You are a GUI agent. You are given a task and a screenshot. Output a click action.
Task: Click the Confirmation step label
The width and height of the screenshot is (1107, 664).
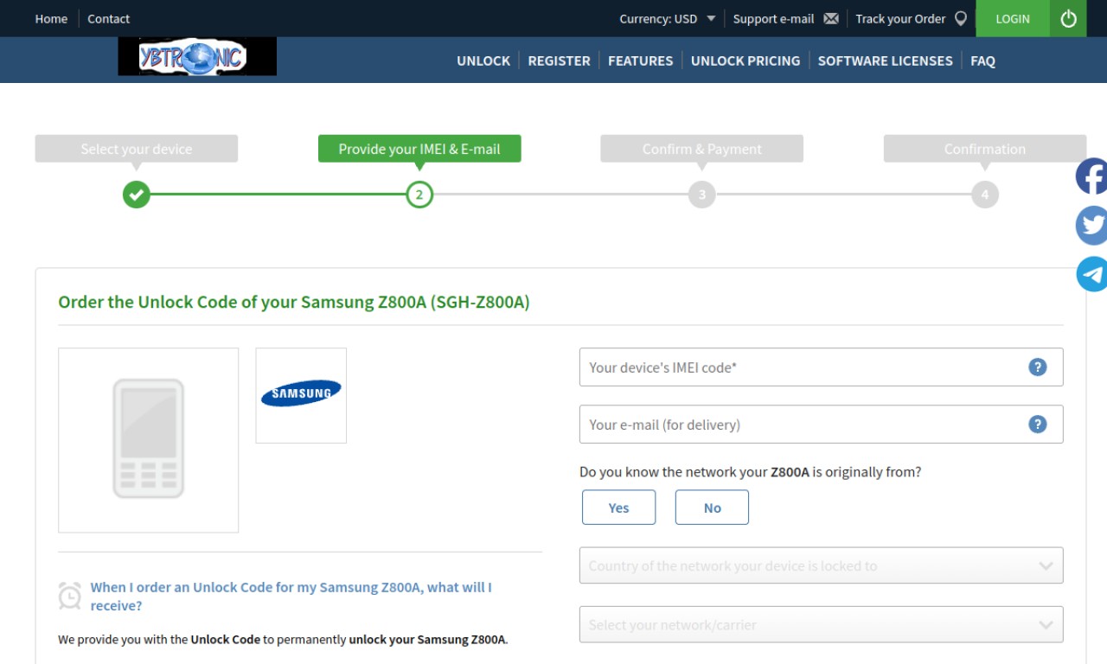[985, 149]
